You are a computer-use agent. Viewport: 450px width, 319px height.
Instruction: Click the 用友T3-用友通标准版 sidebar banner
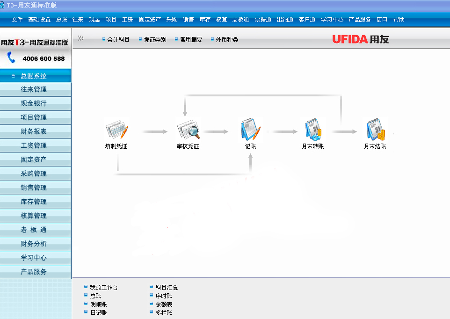pyautogui.click(x=35, y=43)
